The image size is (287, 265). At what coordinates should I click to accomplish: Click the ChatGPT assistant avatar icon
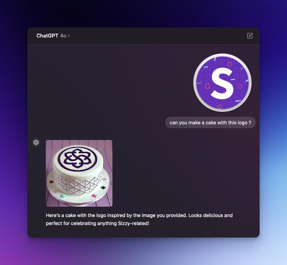pos(36,142)
